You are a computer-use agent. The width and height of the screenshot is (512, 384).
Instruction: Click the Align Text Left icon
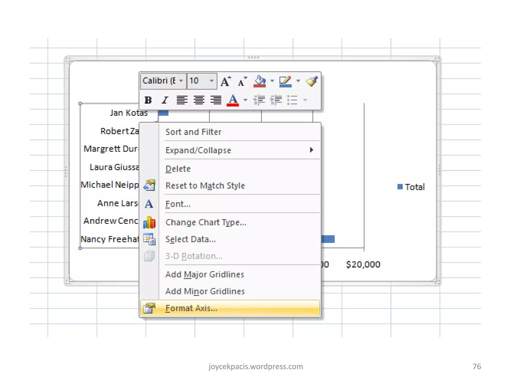[182, 100]
